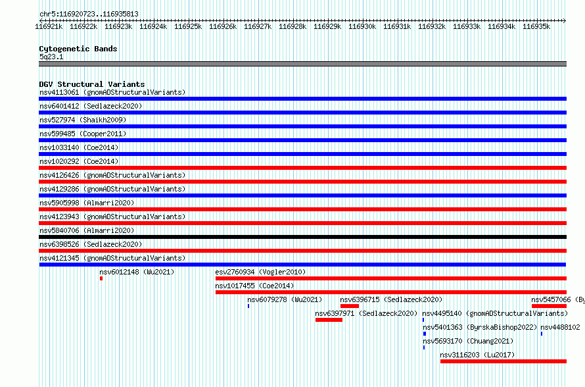Select the blue bar under nsv4121345
This screenshot has width=585, height=387.
point(302,265)
